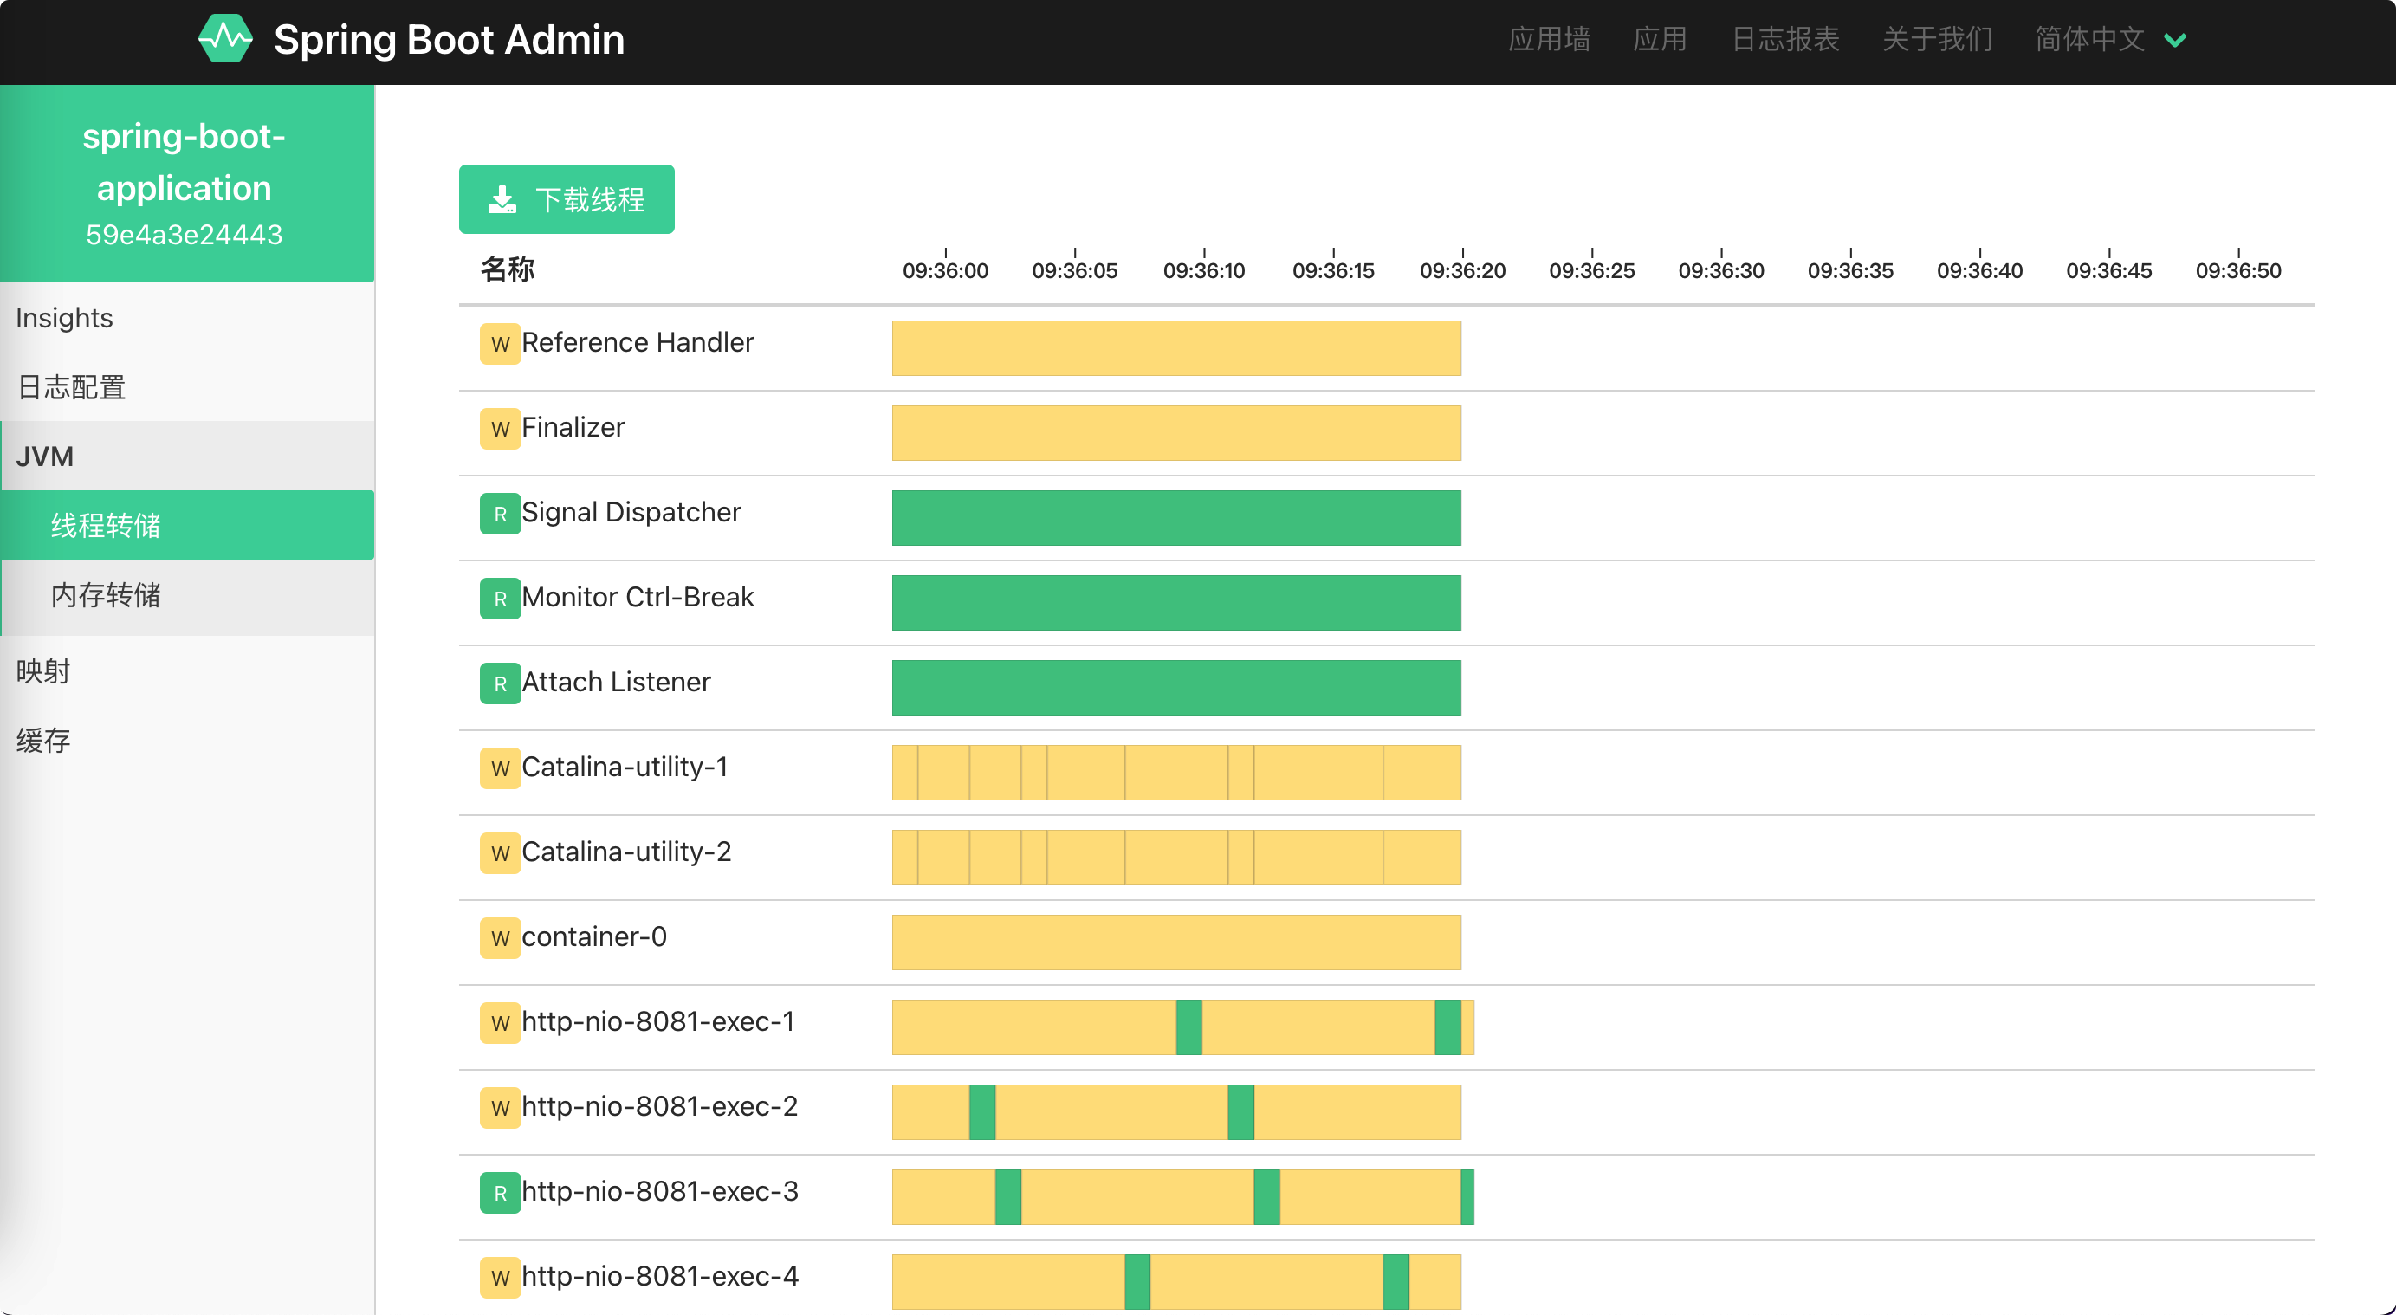Expand the Signal Dispatcher thread row
Image resolution: width=2396 pixels, height=1315 pixels.
1386,518
